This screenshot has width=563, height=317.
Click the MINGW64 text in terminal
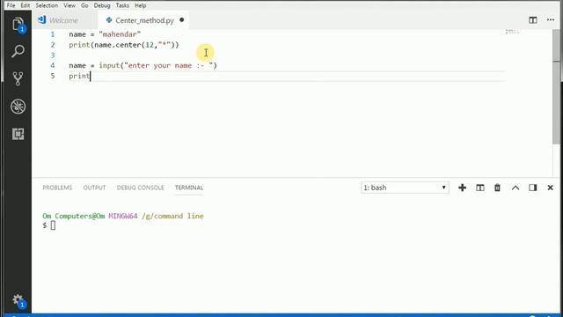tap(123, 216)
